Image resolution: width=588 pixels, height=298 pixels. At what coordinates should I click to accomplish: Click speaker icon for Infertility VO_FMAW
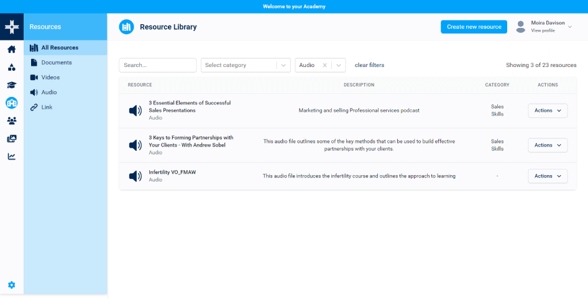pyautogui.click(x=135, y=176)
